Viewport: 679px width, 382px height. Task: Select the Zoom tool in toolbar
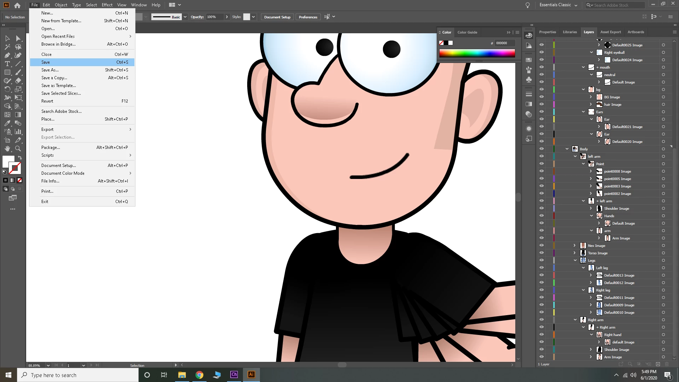tap(18, 149)
